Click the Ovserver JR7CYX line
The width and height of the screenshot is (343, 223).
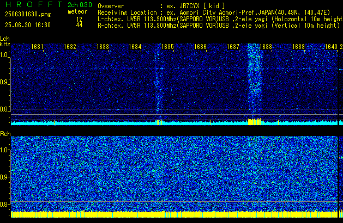pyautogui.click(x=161, y=6)
